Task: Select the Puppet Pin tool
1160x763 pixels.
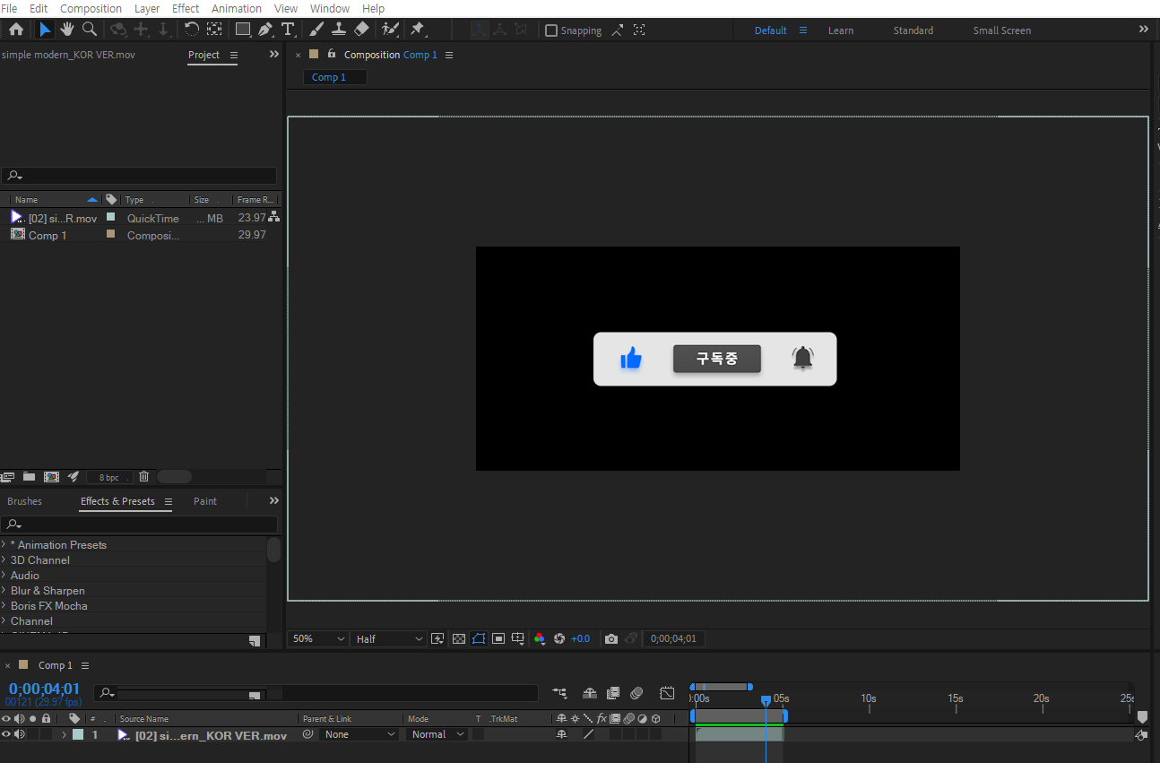Action: [418, 30]
